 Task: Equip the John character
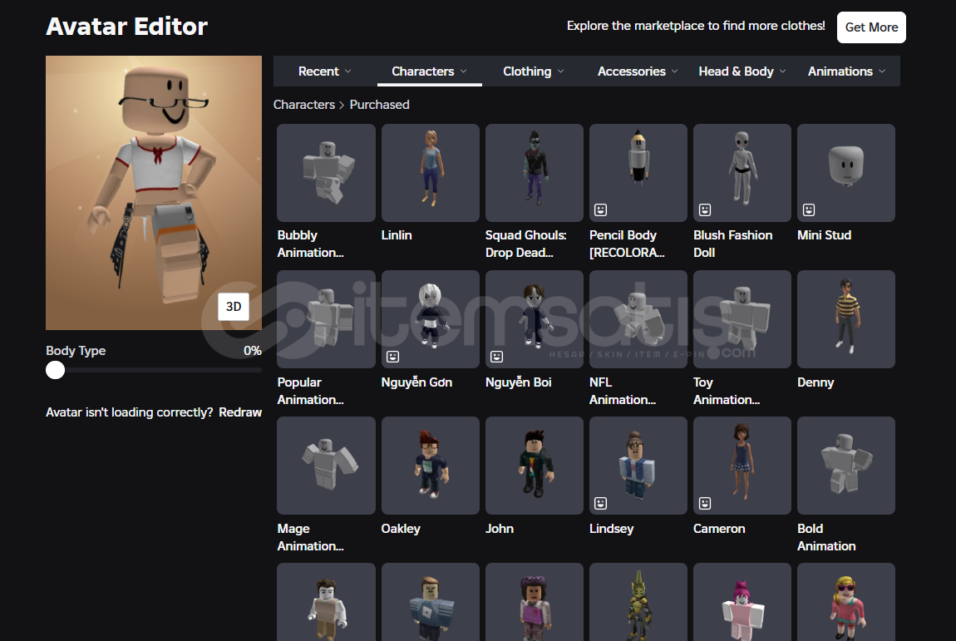click(x=534, y=466)
